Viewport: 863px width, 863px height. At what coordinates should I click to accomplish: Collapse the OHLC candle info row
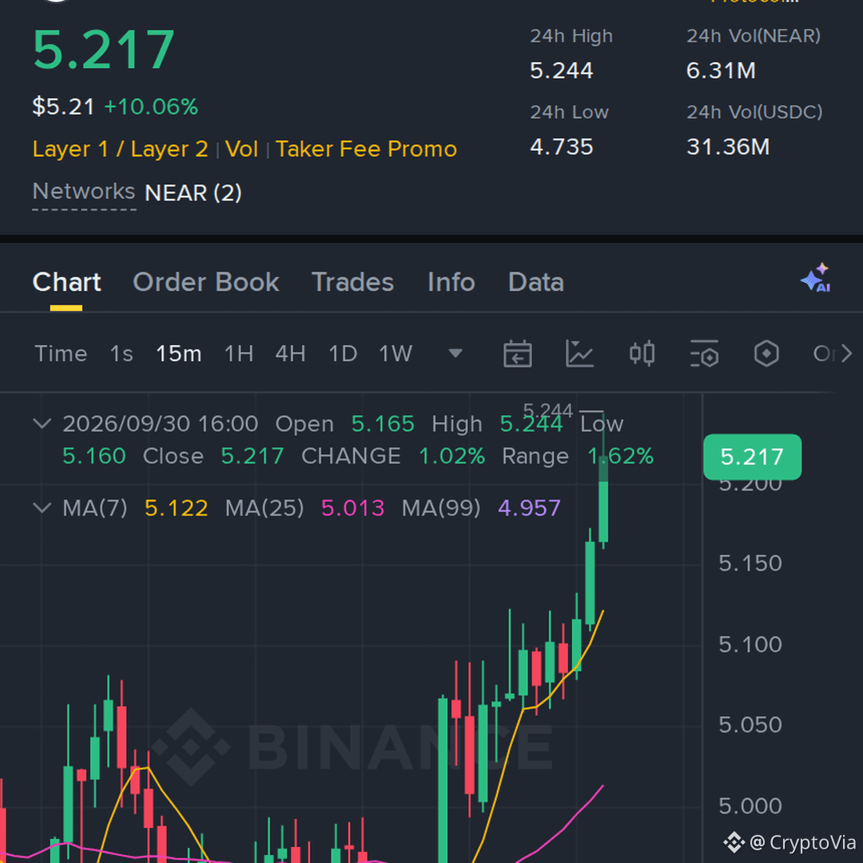pyautogui.click(x=42, y=424)
